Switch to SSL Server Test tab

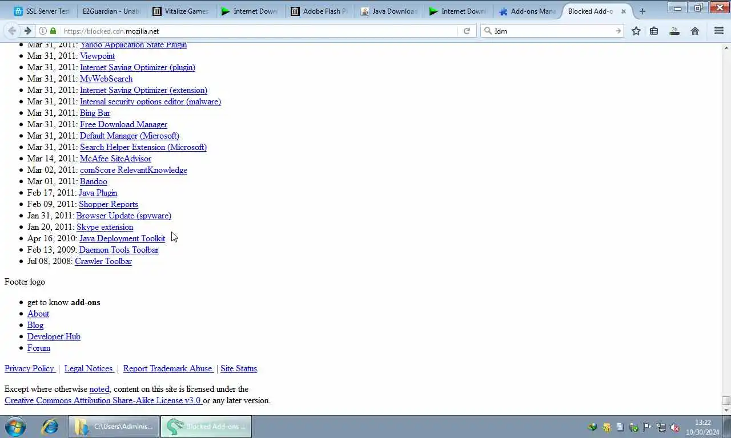42,11
